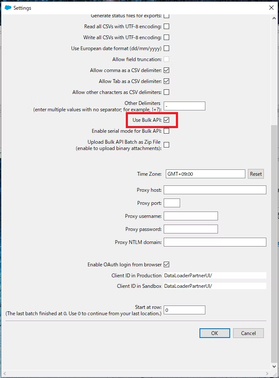Toggle Generate status files for exports checkbox
Image resolution: width=279 pixels, height=378 pixels.
tap(166, 16)
